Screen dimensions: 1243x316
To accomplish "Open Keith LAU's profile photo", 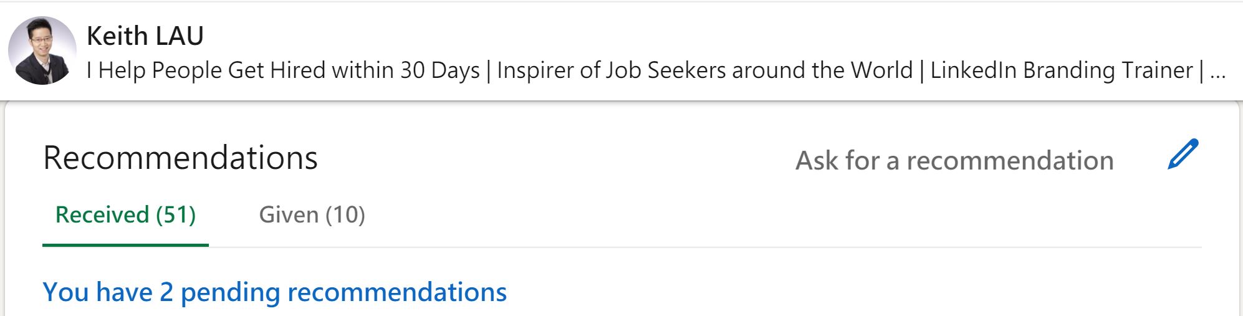I will coord(42,51).
